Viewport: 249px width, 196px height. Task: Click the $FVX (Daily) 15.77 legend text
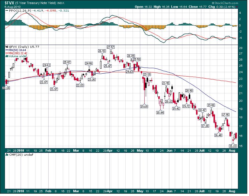(x=24, y=47)
